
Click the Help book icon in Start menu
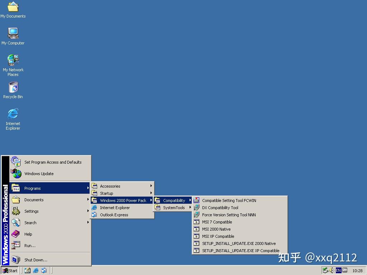[x=16, y=234]
